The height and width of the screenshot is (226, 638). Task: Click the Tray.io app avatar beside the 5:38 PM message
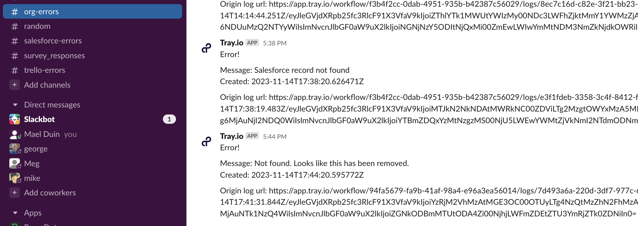[x=206, y=48]
